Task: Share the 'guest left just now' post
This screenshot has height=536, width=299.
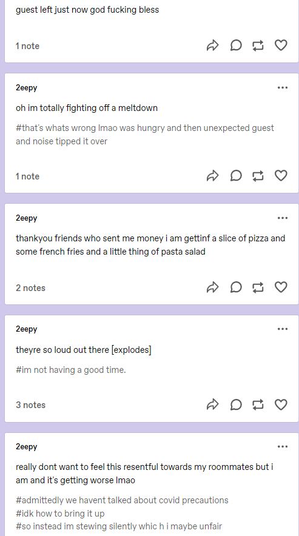Action: pos(212,45)
